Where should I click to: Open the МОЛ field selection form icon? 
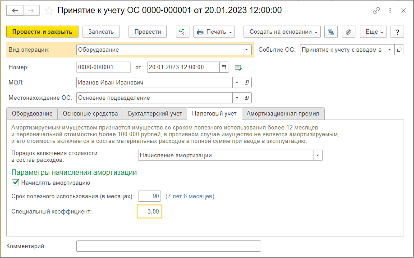pos(247,83)
